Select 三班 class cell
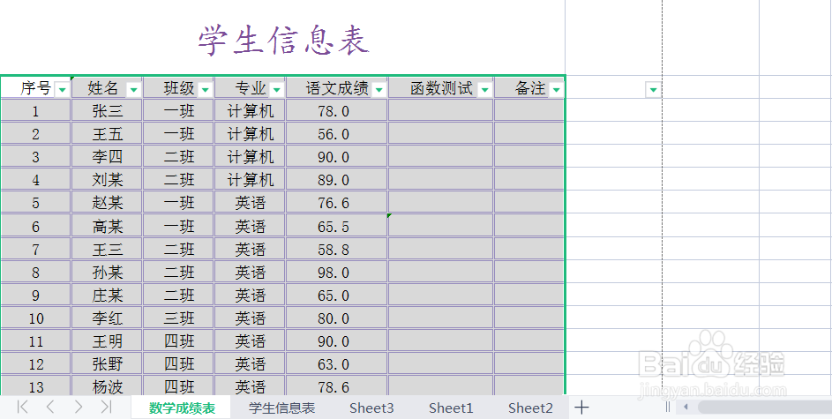The image size is (832, 419). click(179, 318)
